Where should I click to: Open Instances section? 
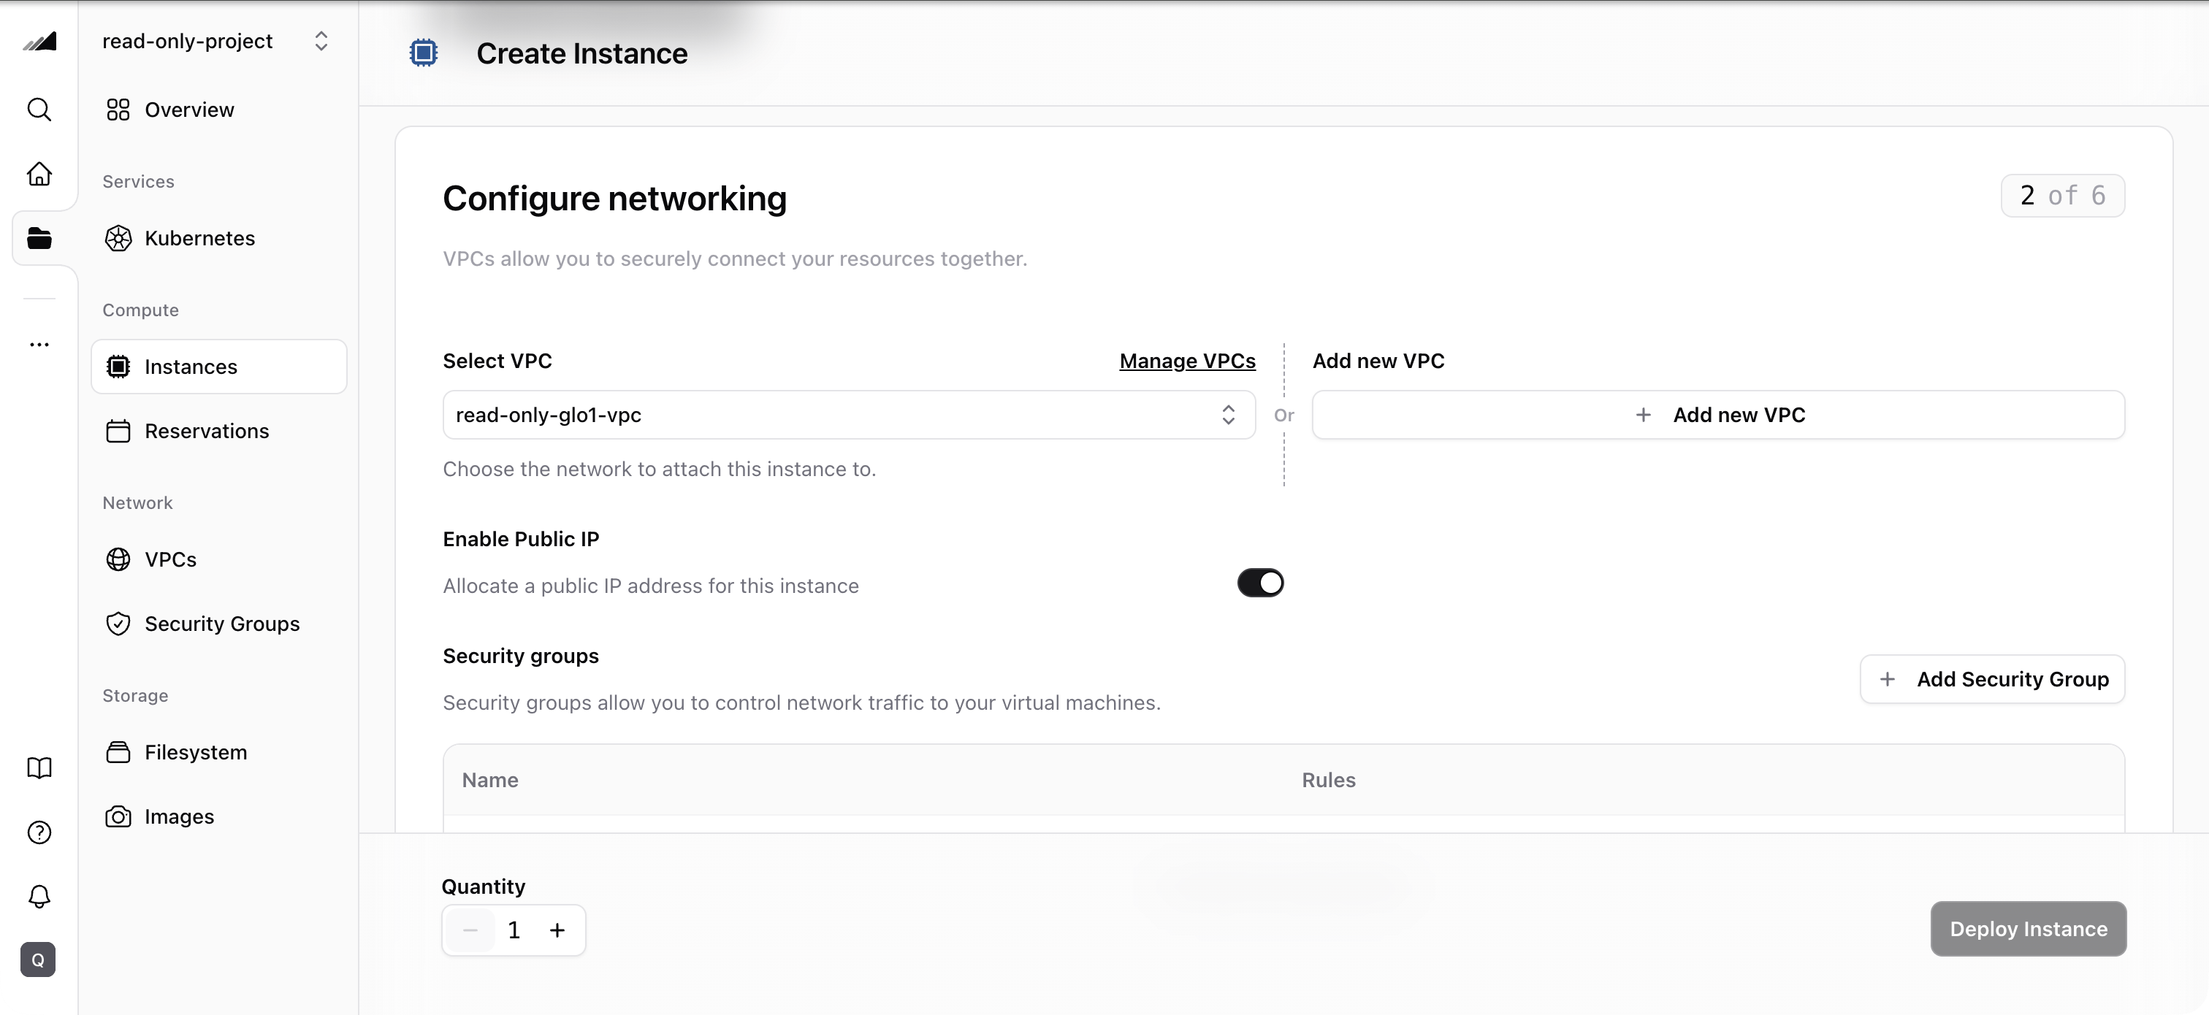coord(218,367)
